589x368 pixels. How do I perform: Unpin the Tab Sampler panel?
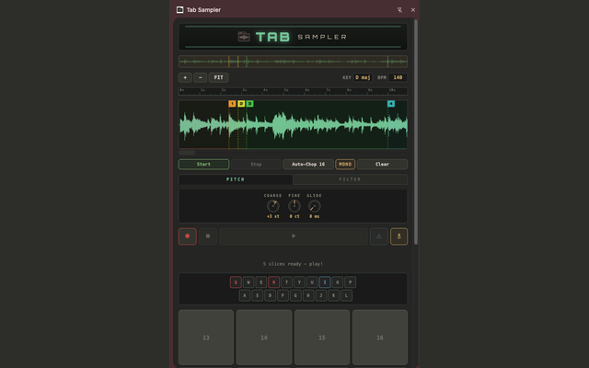click(399, 10)
